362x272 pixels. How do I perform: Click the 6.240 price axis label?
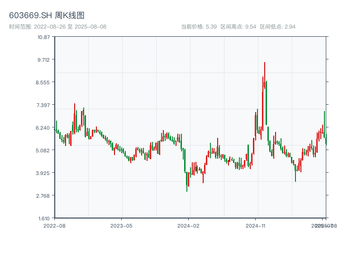click(44, 127)
